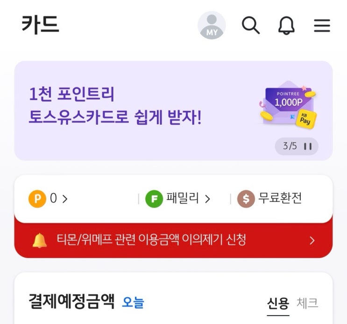The width and height of the screenshot is (347, 324).
Task: Pause the banner carousel autoplay
Action: 308,146
